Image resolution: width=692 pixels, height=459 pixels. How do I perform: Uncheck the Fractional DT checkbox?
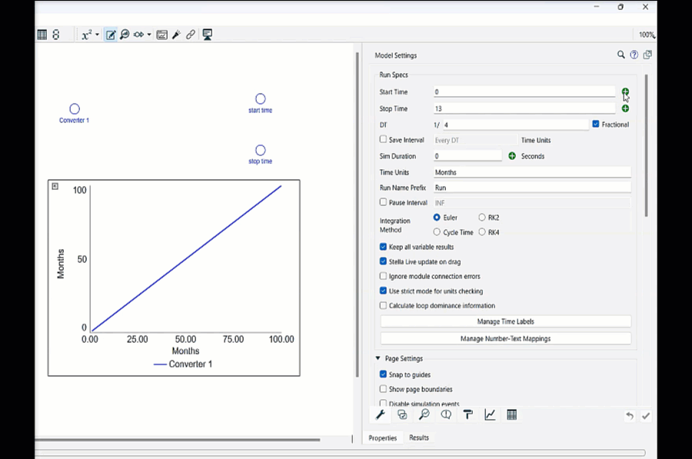click(596, 124)
